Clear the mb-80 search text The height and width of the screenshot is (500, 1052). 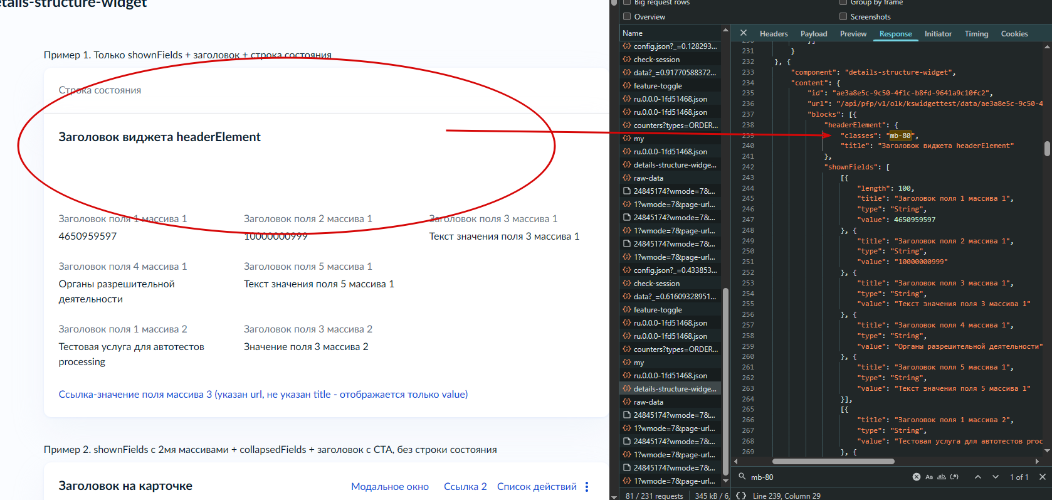point(916,477)
